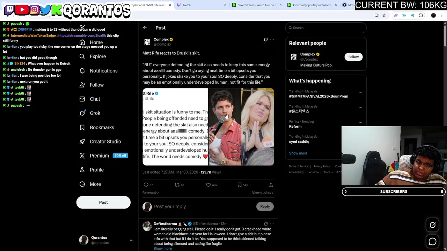Open browser three-dot menu
Screen dimensions: 447x251
(442, 15)
